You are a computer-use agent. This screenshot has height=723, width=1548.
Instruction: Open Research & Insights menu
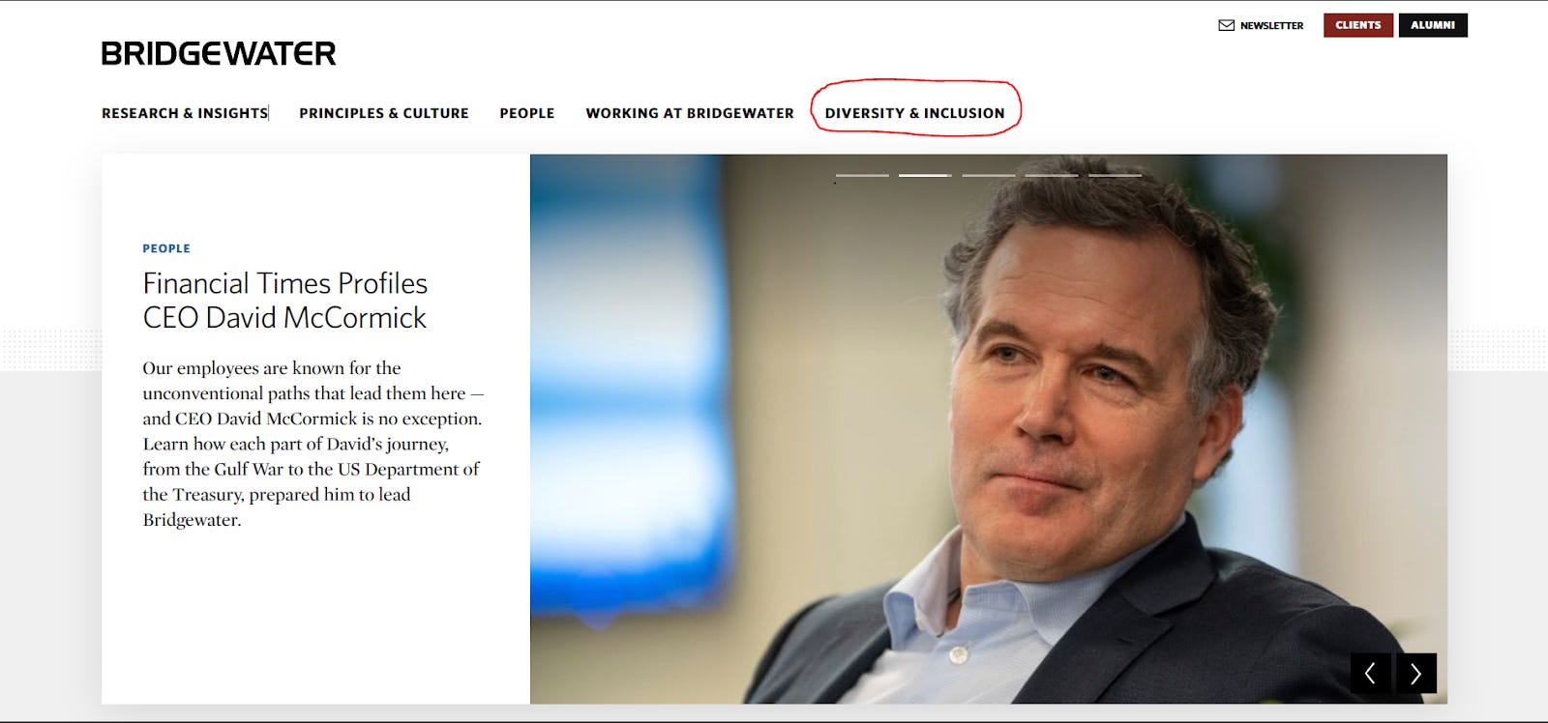point(185,113)
